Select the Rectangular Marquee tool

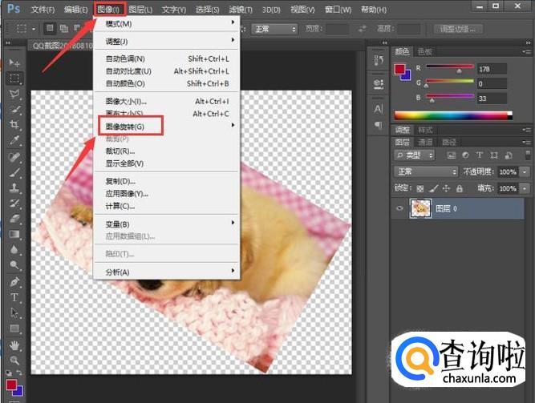(14, 78)
